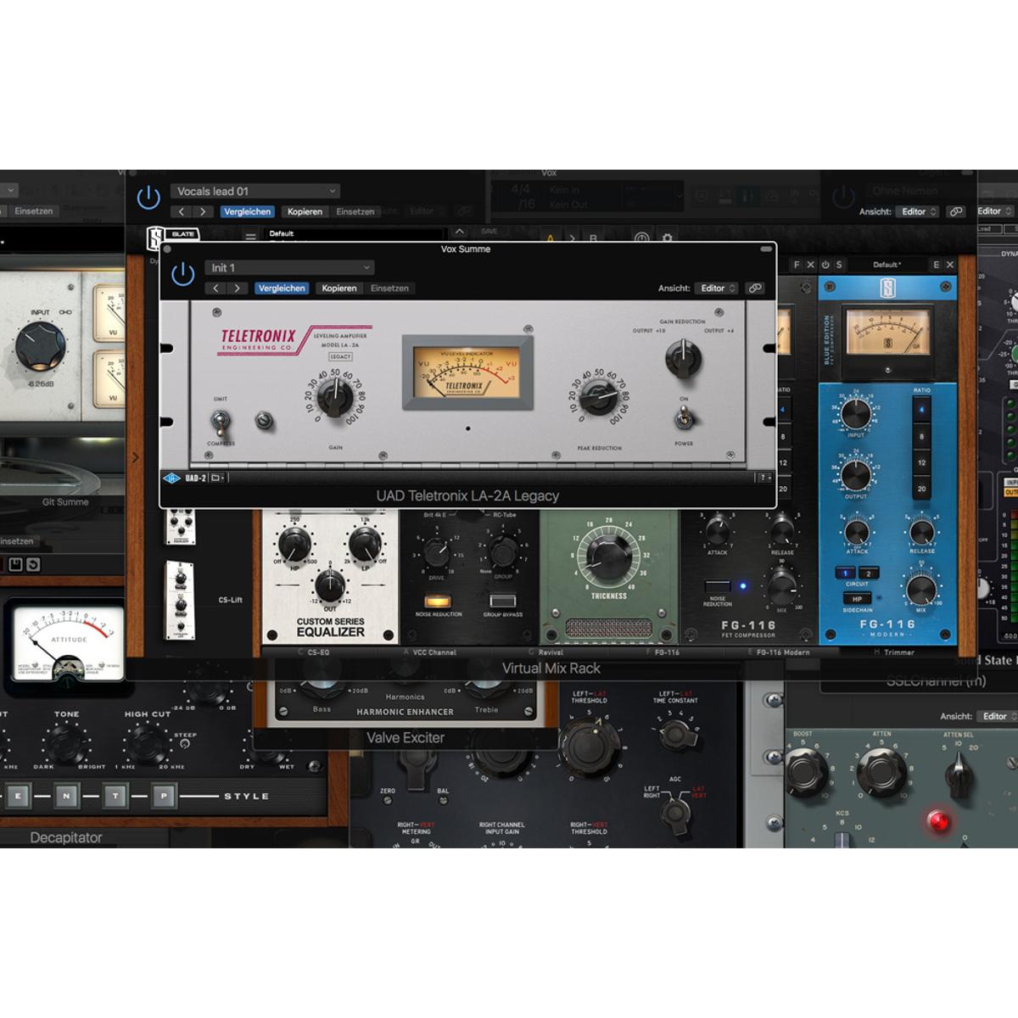Open UAD-2 folder preset icon

coord(217,478)
